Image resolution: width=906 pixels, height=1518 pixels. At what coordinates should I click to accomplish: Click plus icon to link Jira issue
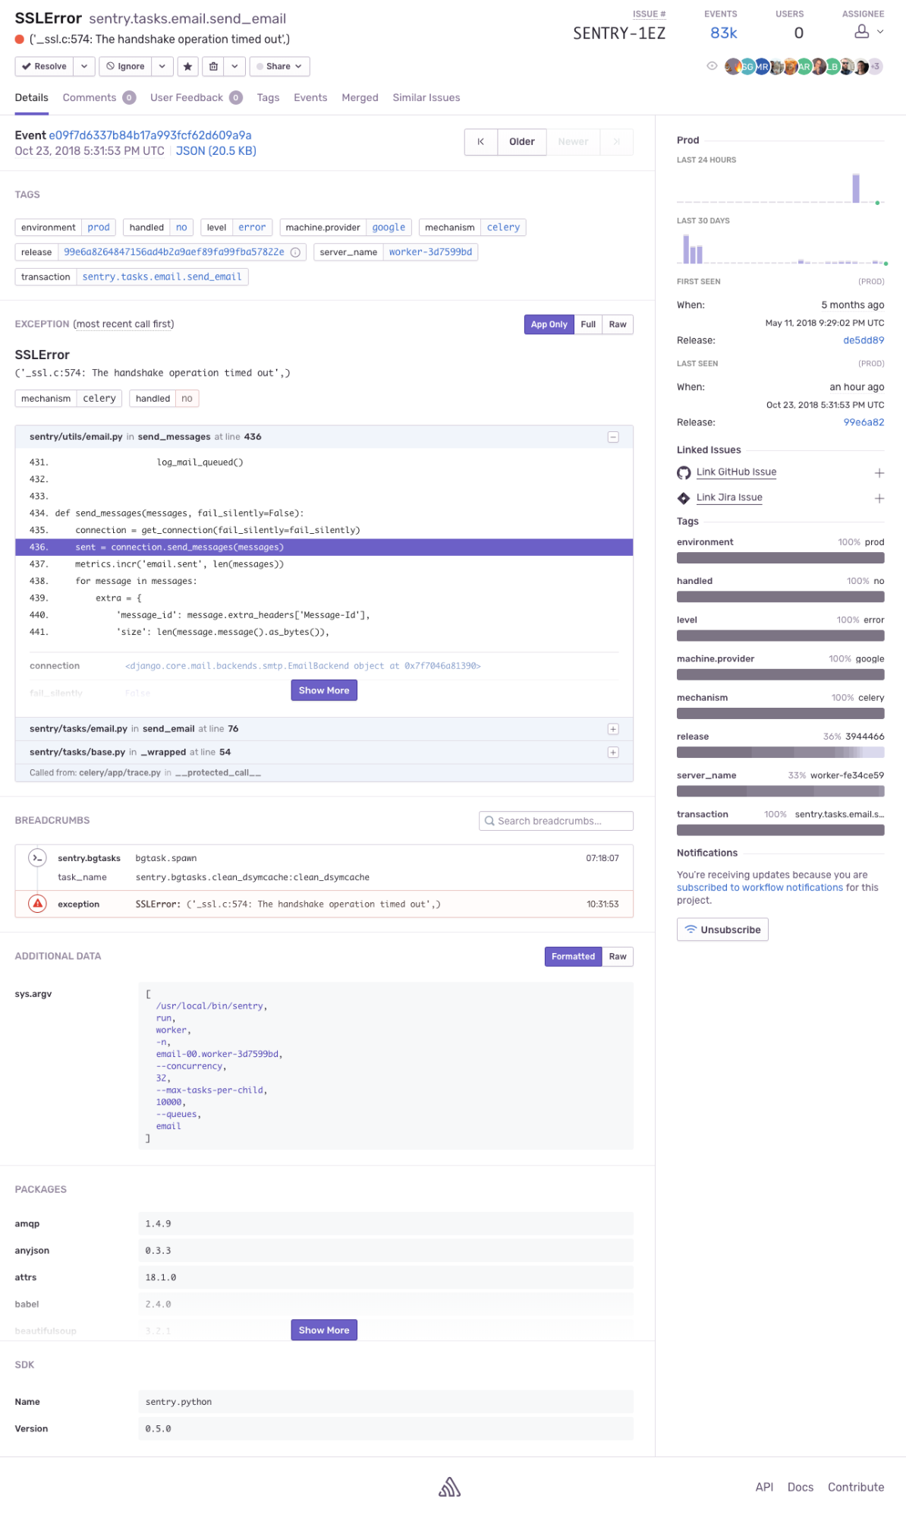(879, 499)
